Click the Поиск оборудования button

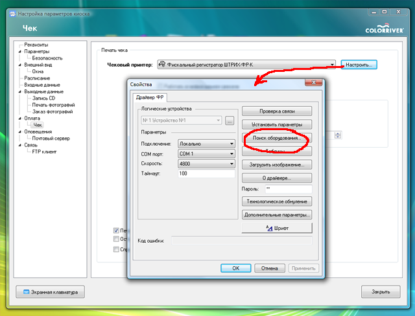point(277,139)
